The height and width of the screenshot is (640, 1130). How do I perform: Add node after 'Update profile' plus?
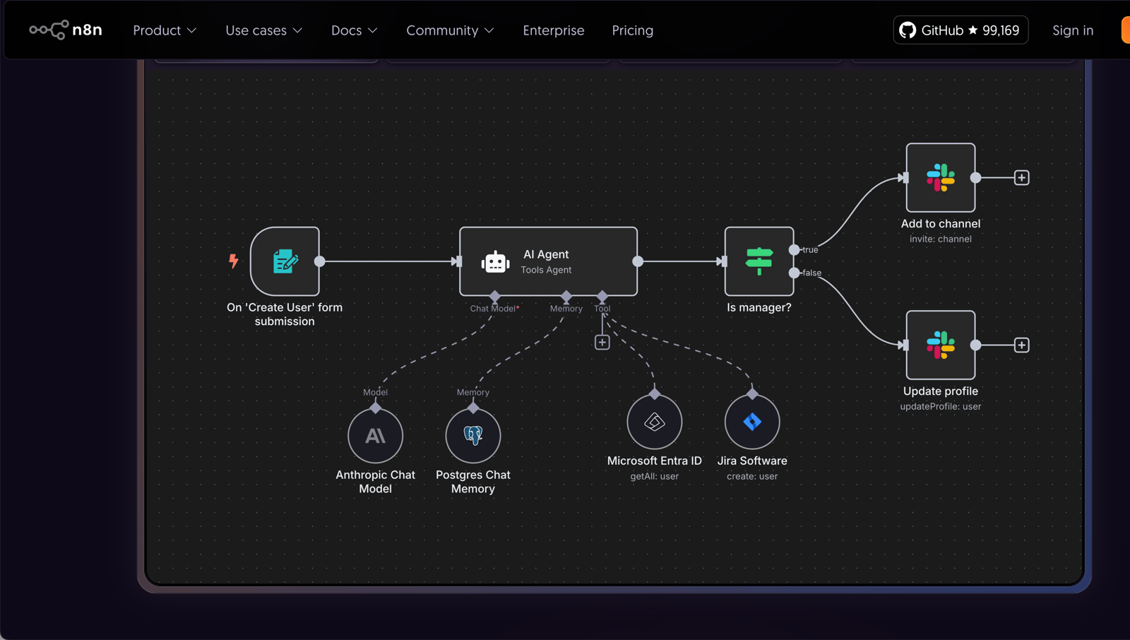pyautogui.click(x=1021, y=345)
